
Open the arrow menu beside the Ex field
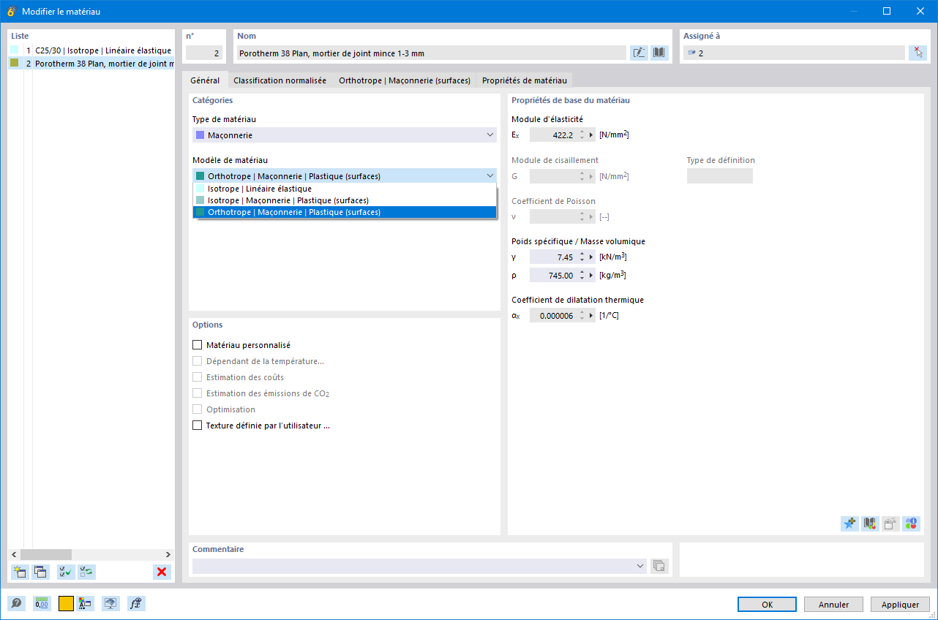(591, 135)
